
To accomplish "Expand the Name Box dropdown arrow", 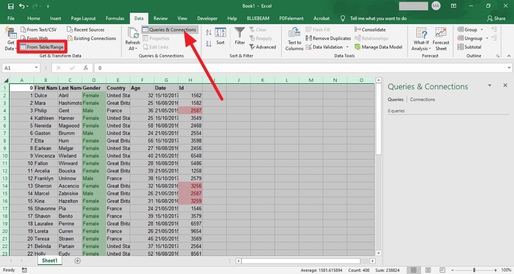I will [x=36, y=68].
